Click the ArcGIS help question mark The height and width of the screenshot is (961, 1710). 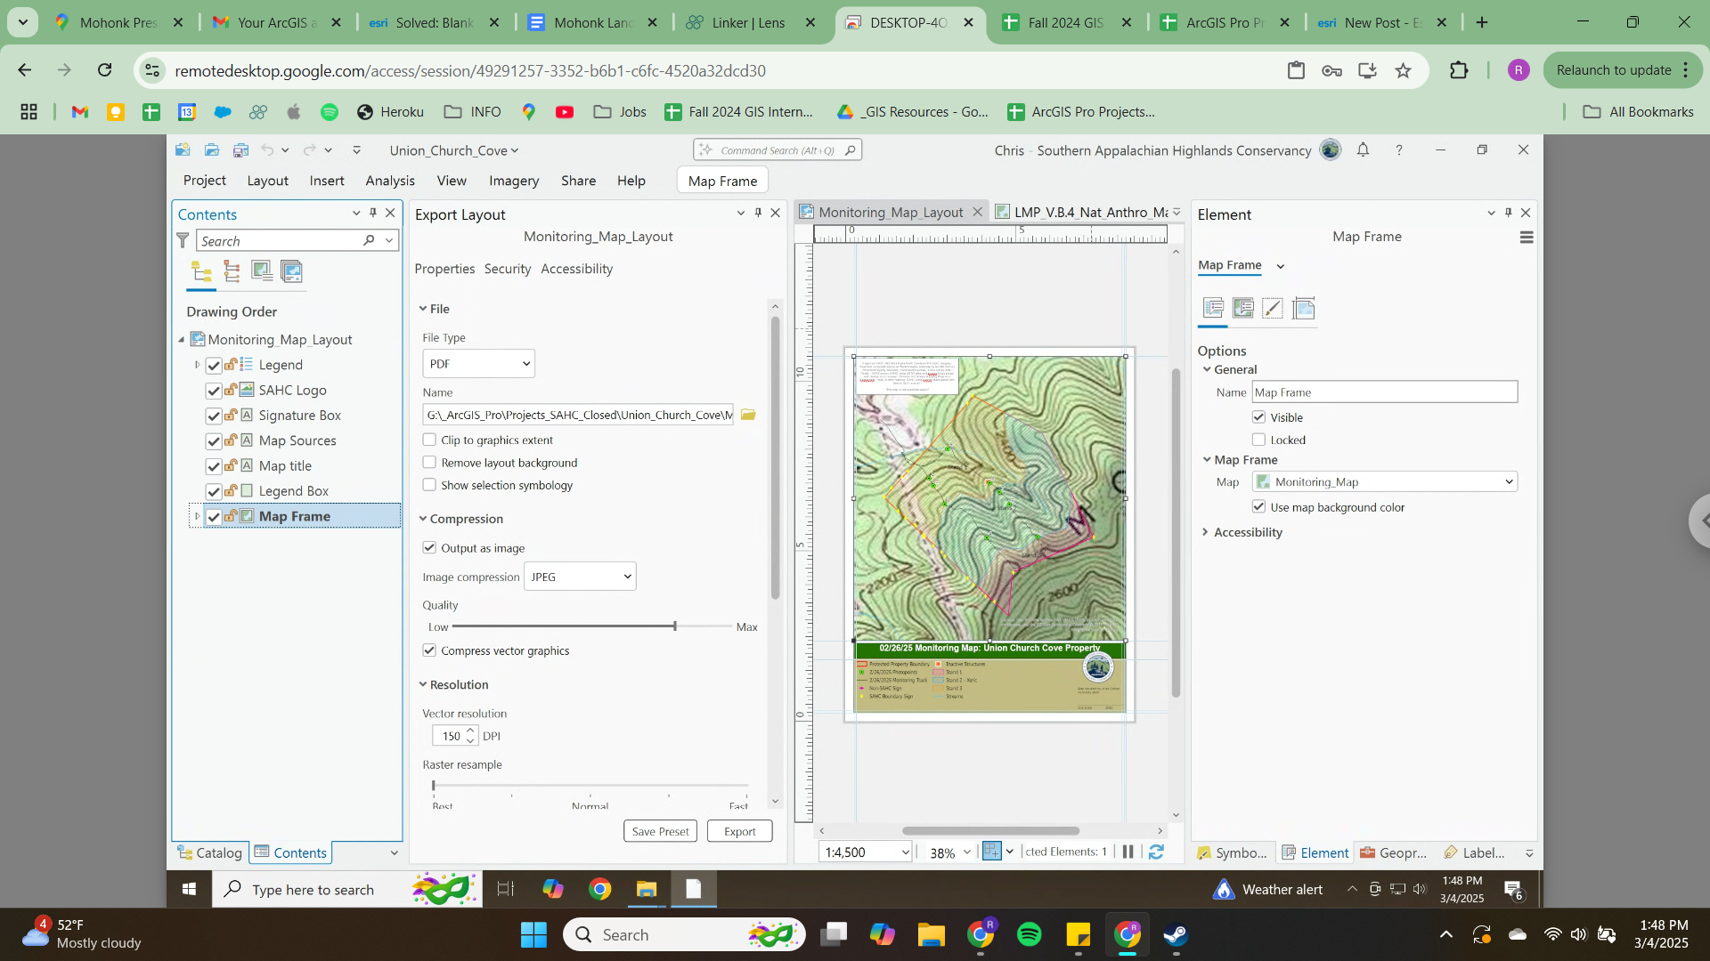tap(1399, 150)
